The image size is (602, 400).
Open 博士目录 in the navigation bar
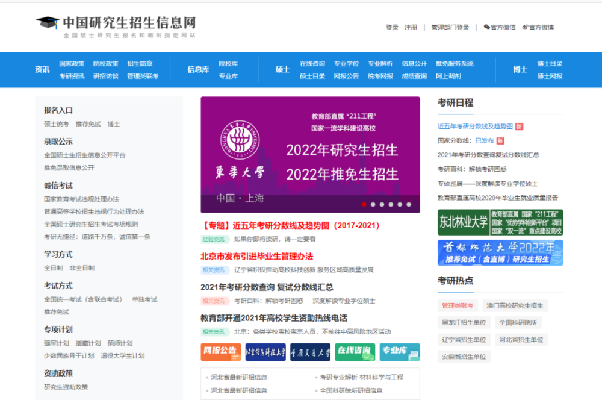550,64
